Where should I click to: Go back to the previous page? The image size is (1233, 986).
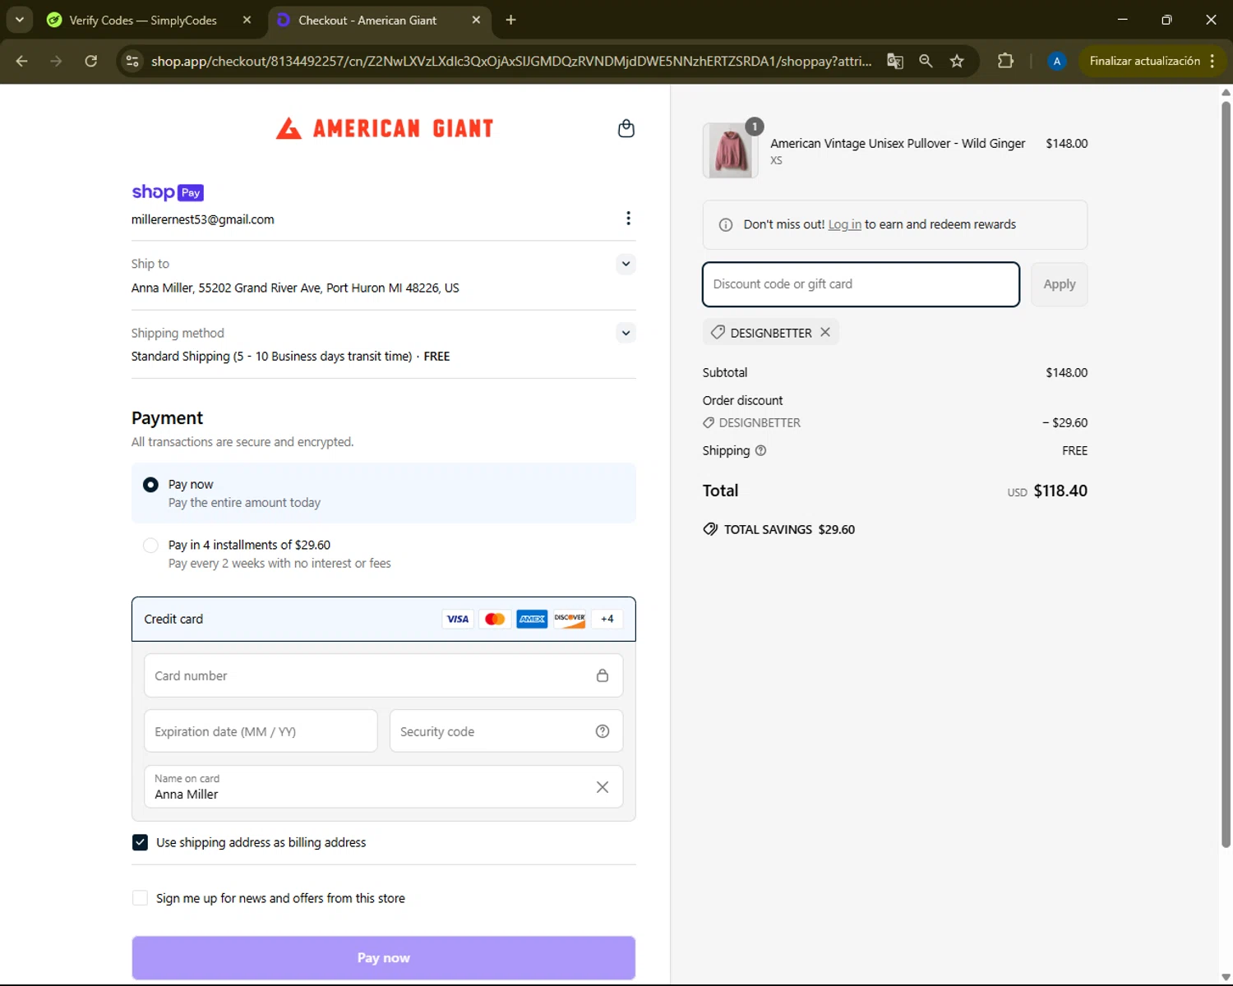point(22,61)
